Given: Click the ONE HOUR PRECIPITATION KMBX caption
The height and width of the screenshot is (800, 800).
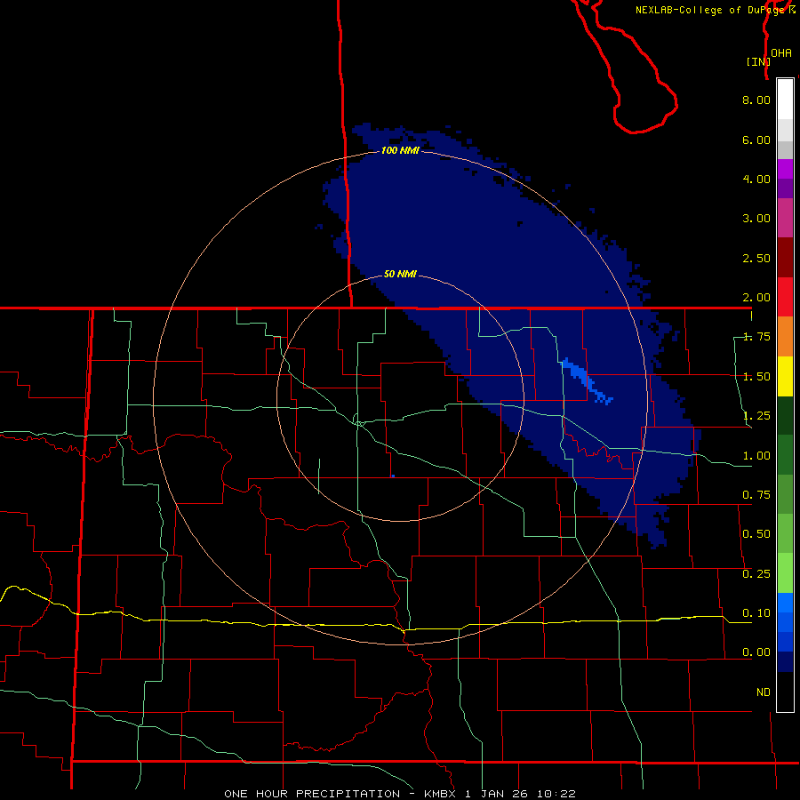Looking at the screenshot, I should [x=400, y=794].
